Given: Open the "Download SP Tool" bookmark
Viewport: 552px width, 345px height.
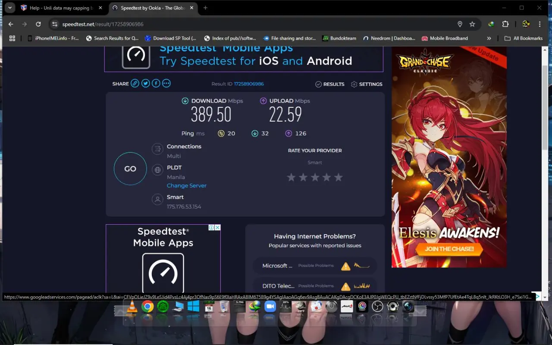Looking at the screenshot, I should tap(171, 38).
